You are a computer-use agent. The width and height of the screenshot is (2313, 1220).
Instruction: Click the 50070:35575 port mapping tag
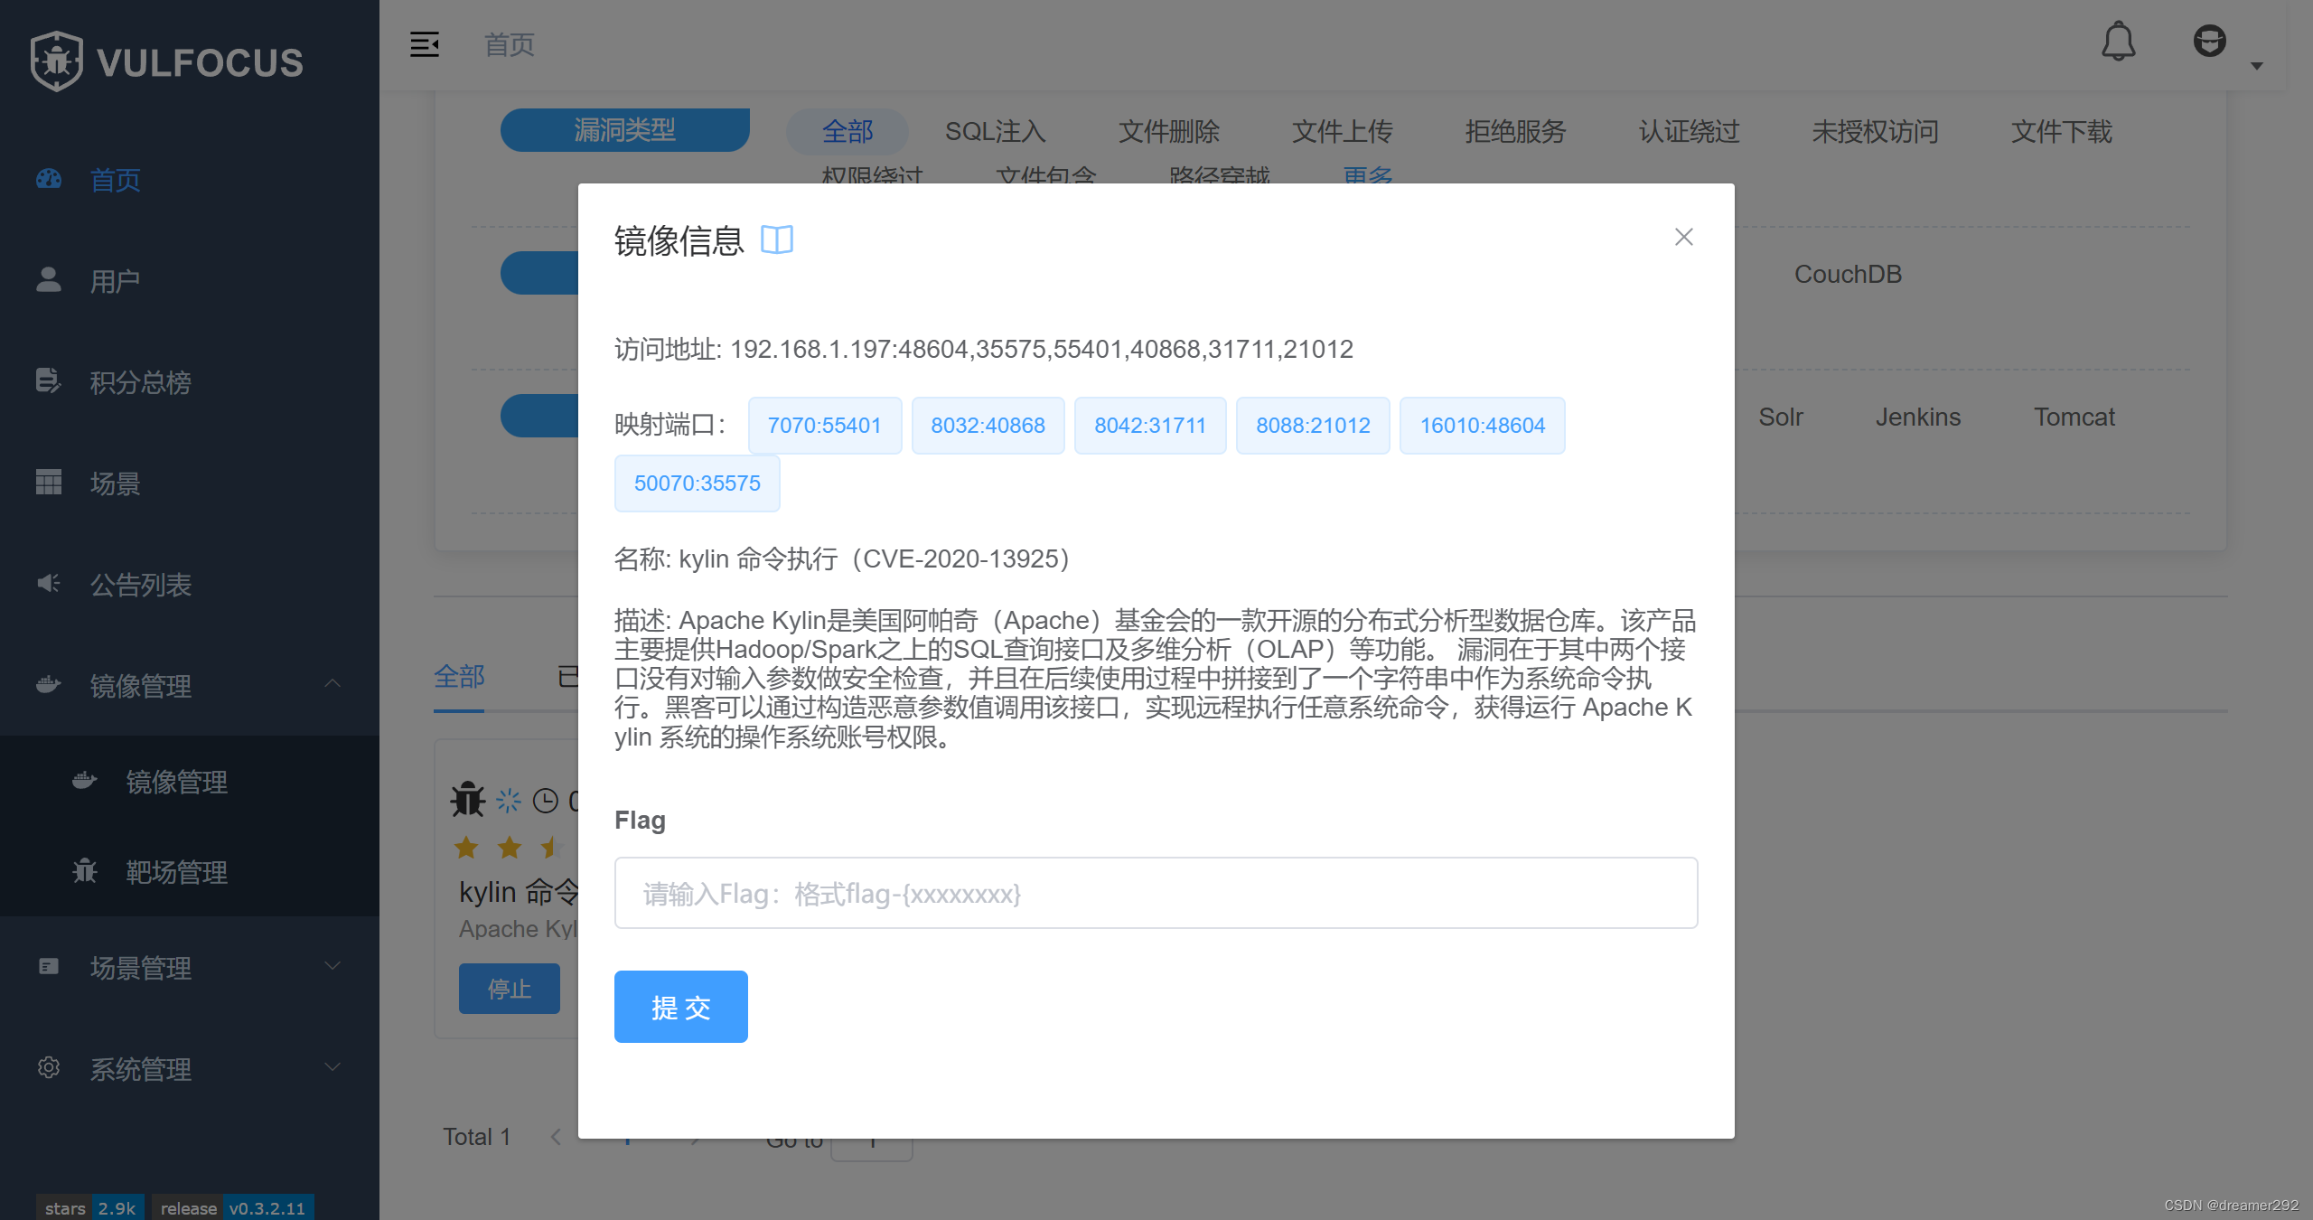click(697, 483)
